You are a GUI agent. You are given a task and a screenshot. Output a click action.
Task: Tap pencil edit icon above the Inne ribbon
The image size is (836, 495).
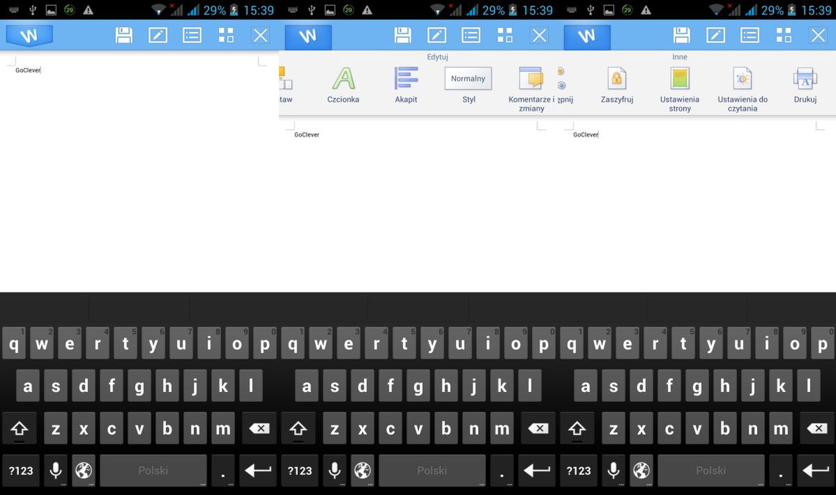tap(715, 36)
